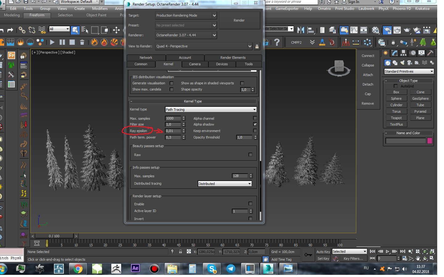Choose the Bind to Space Warp tool
The image size is (444, 277).
(42, 30)
